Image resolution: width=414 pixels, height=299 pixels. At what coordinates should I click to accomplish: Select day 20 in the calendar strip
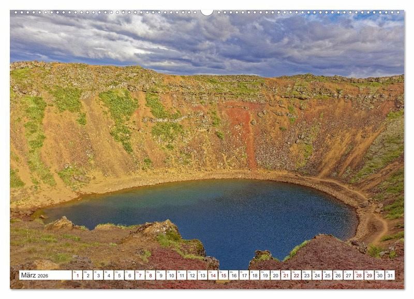click(x=276, y=275)
